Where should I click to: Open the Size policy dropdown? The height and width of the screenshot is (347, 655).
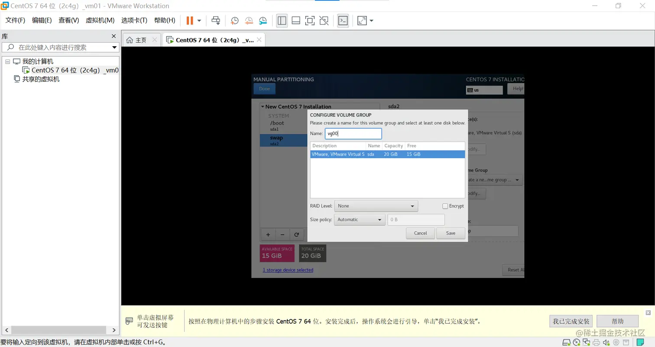[360, 220]
